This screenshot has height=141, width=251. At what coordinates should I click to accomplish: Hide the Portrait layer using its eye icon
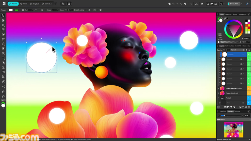[249, 98]
